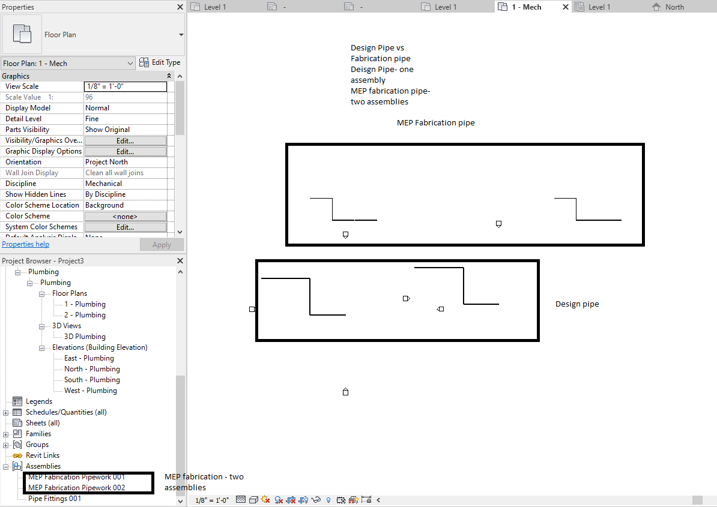Click the Shadows toggle icon
This screenshot has height=507, width=717.
[279, 500]
